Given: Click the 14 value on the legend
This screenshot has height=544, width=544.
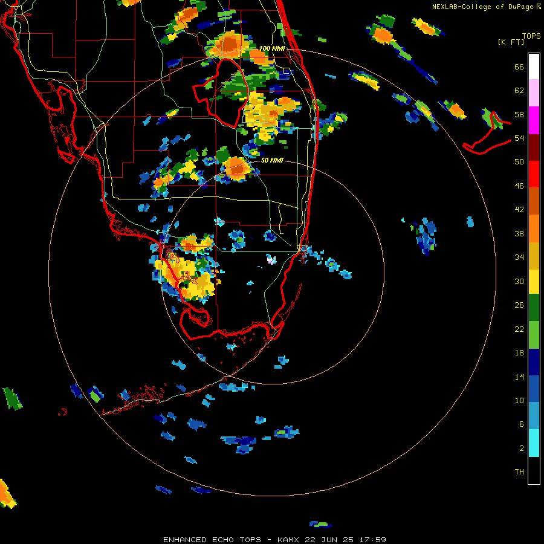Looking at the screenshot, I should (519, 377).
